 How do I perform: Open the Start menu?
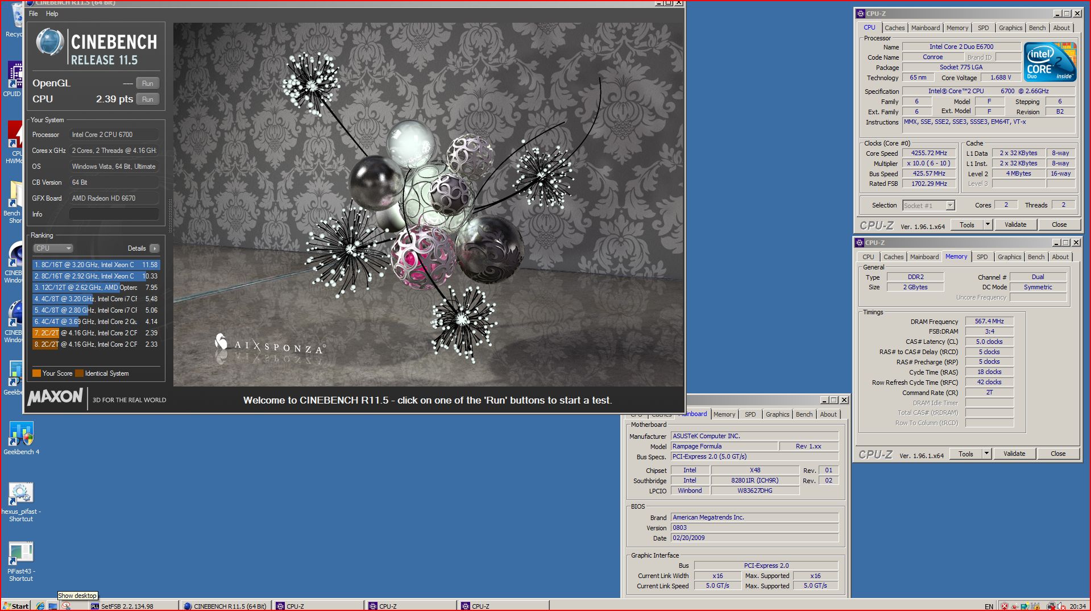(16, 606)
